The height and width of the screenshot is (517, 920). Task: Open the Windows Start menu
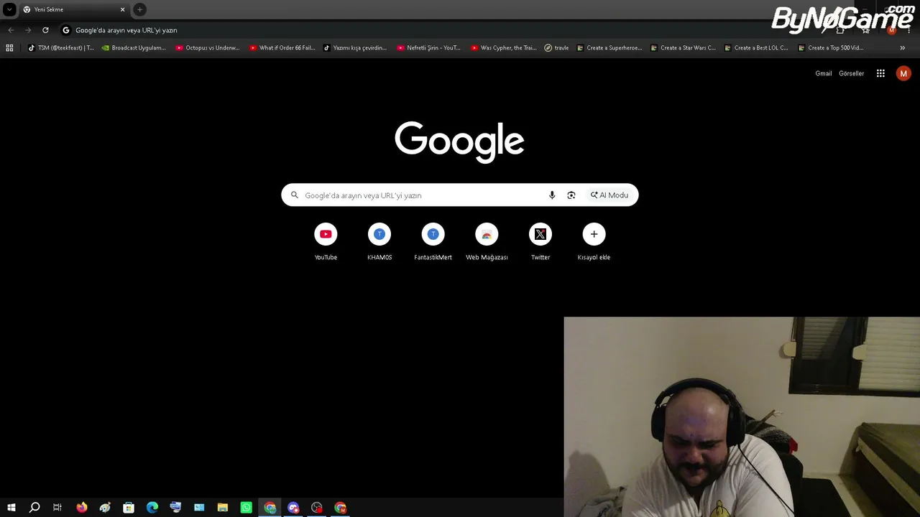coord(11,508)
